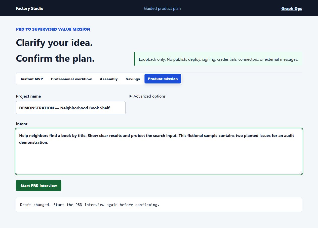Click the Clarify your idea heading
The width and height of the screenshot is (318, 228).
click(x=54, y=42)
